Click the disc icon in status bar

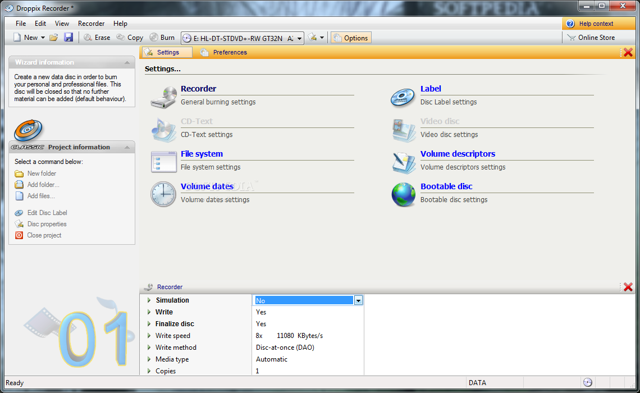pos(587,382)
